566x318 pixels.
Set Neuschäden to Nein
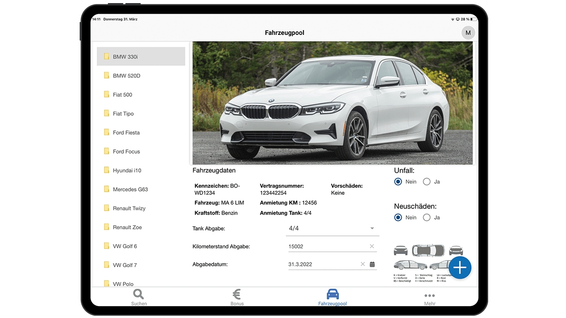(398, 217)
